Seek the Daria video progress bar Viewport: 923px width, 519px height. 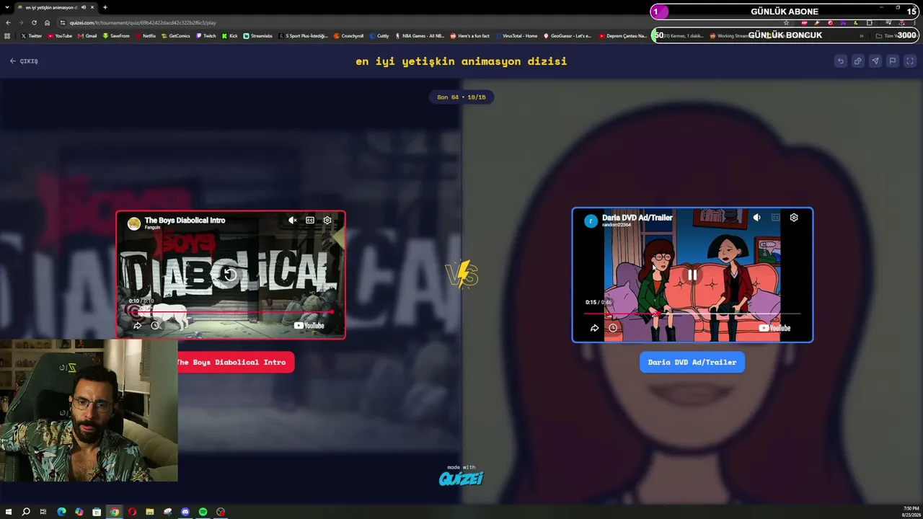click(x=692, y=314)
